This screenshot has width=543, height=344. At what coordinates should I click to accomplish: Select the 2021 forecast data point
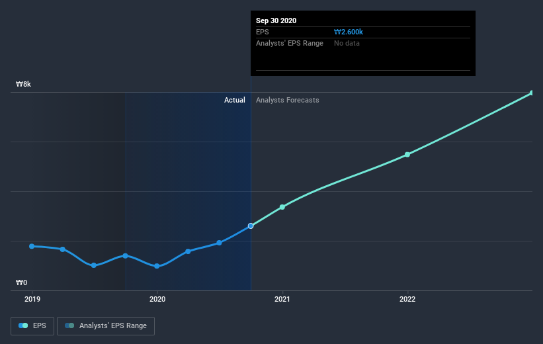click(282, 207)
